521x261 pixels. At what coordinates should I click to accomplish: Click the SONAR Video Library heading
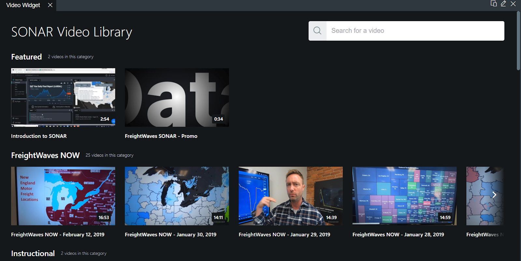(x=72, y=32)
